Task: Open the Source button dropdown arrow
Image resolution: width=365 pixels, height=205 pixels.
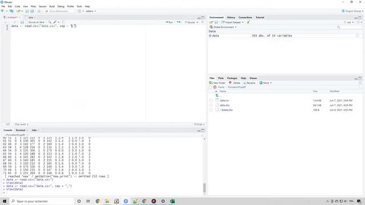Action: [197, 22]
